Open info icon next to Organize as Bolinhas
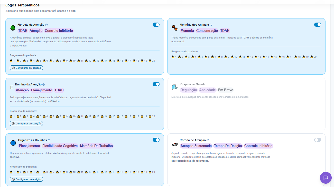Image resolution: width=334 pixels, height=187 pixels. pos(49,140)
